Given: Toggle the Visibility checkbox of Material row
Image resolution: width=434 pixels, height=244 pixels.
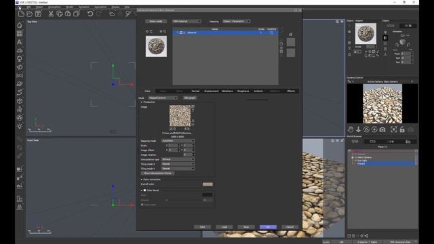Looking at the screenshot, I should point(271,33).
